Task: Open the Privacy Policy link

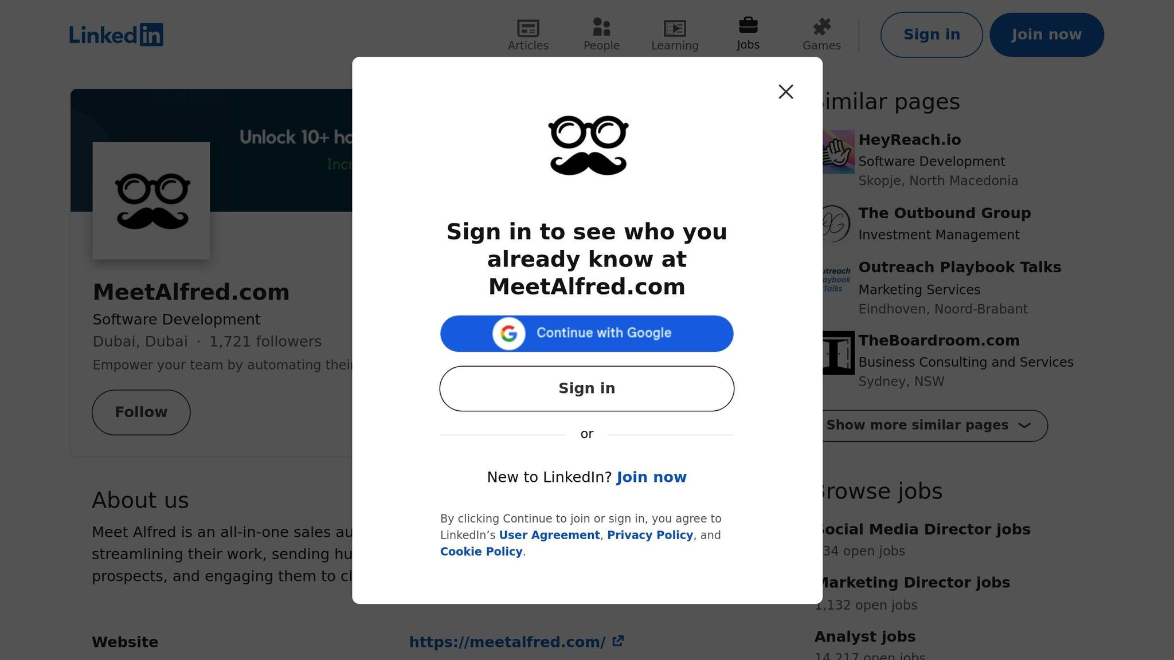Action: pos(650,535)
